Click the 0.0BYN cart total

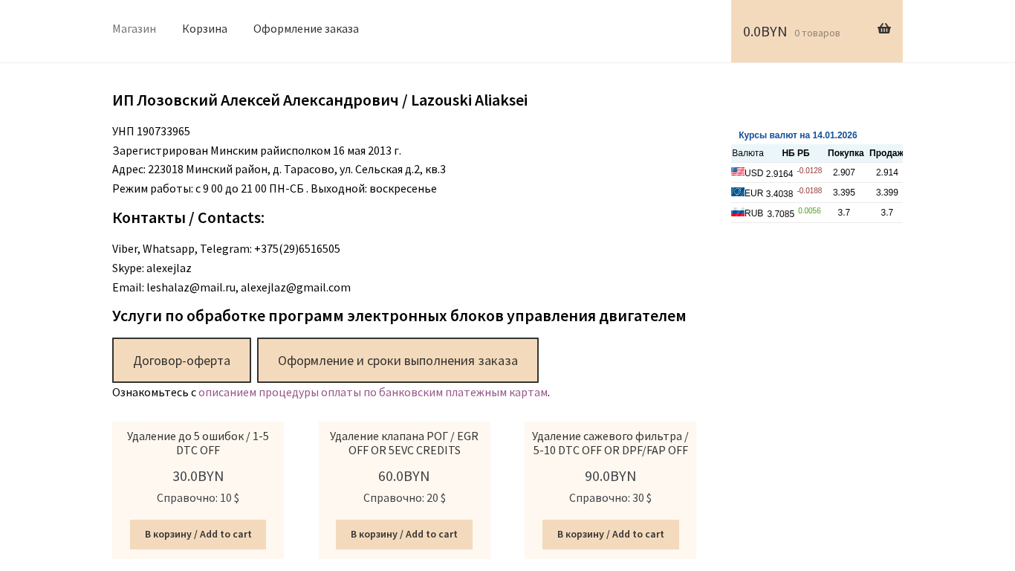click(x=765, y=32)
